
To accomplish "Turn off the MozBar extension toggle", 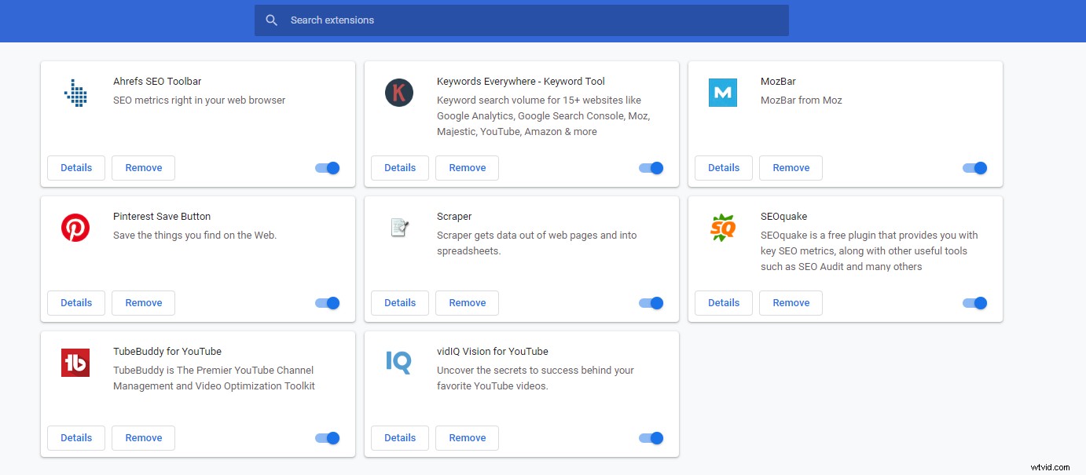I will pos(974,168).
